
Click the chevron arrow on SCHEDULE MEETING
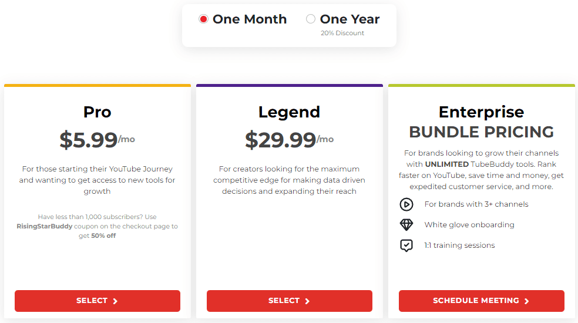click(x=526, y=301)
